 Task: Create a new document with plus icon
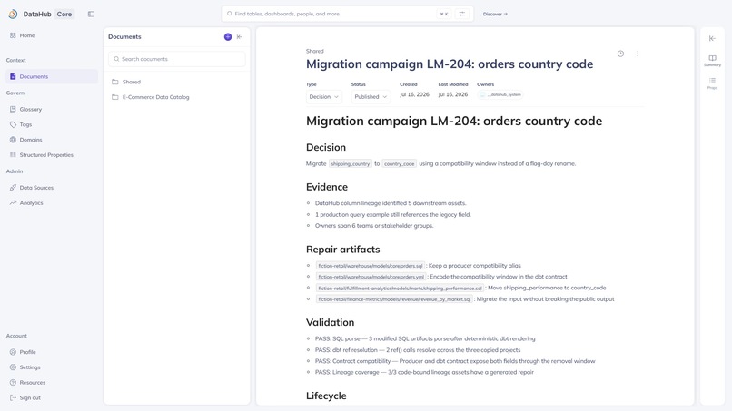pos(228,37)
